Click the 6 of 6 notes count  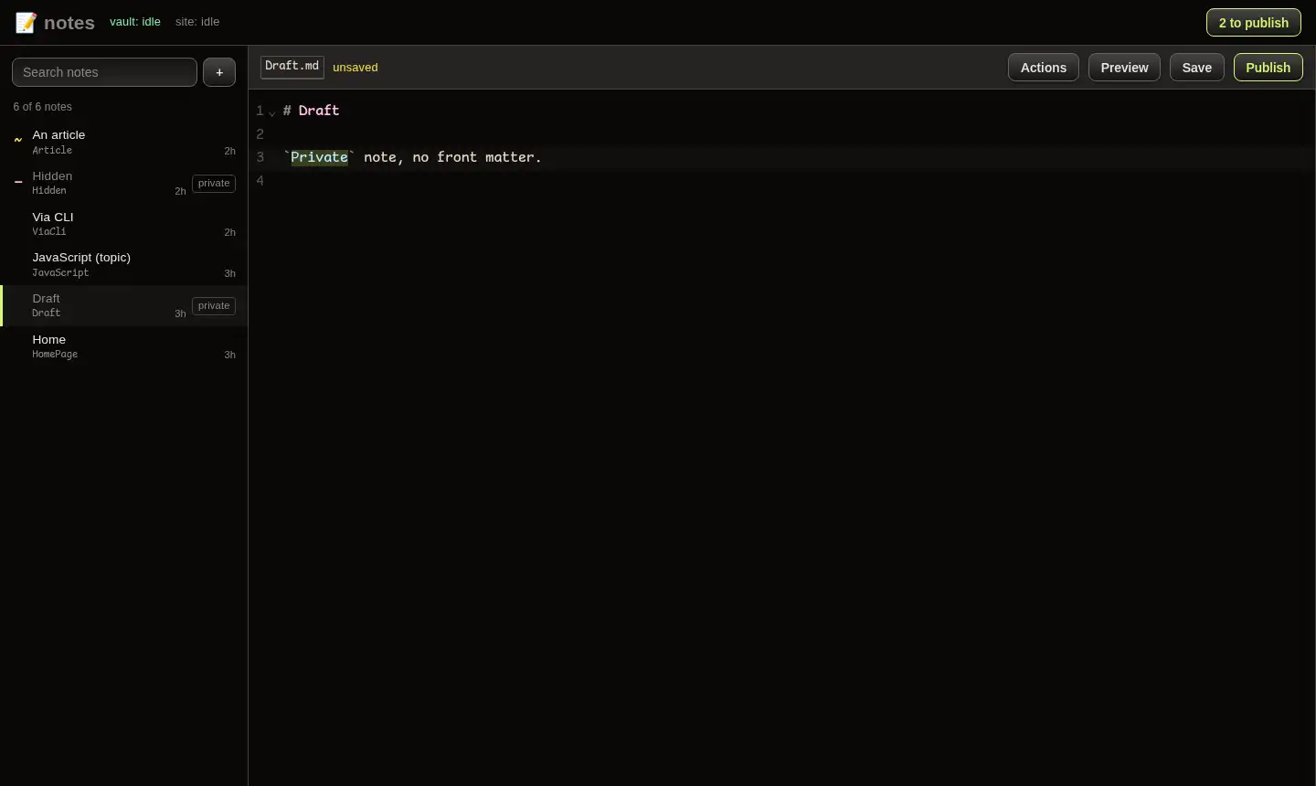(x=43, y=107)
